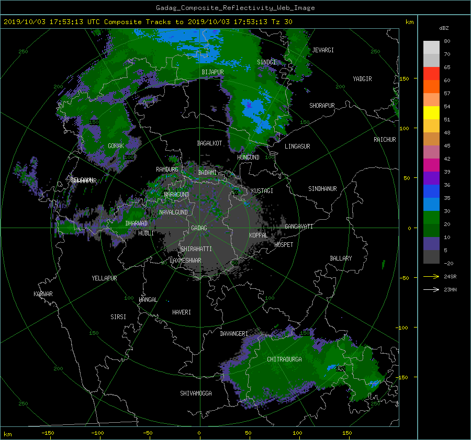Pick the green 20-30 dBZ swatch
The height and width of the screenshot is (440, 471).
tap(431, 218)
